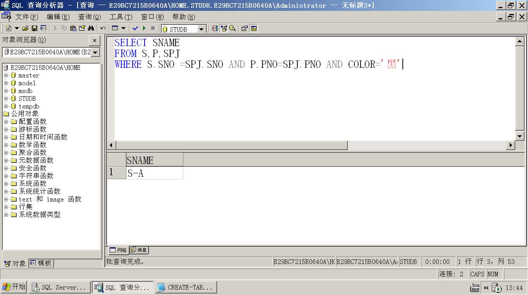The width and height of the screenshot is (528, 295).
Task: Expand the STUDB database tree node
Action: [x=6, y=98]
